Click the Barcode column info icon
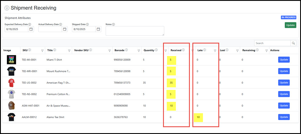 coord(126,50)
